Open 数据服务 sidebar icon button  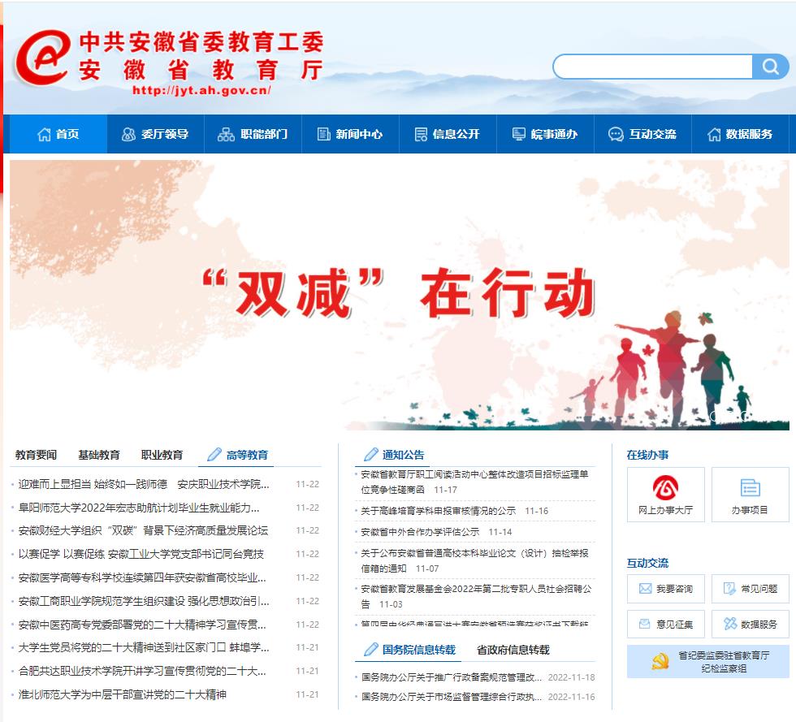tap(749, 624)
